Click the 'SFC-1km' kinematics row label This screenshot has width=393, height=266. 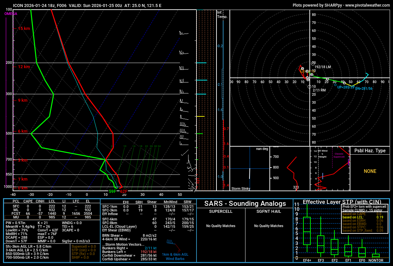point(110,207)
